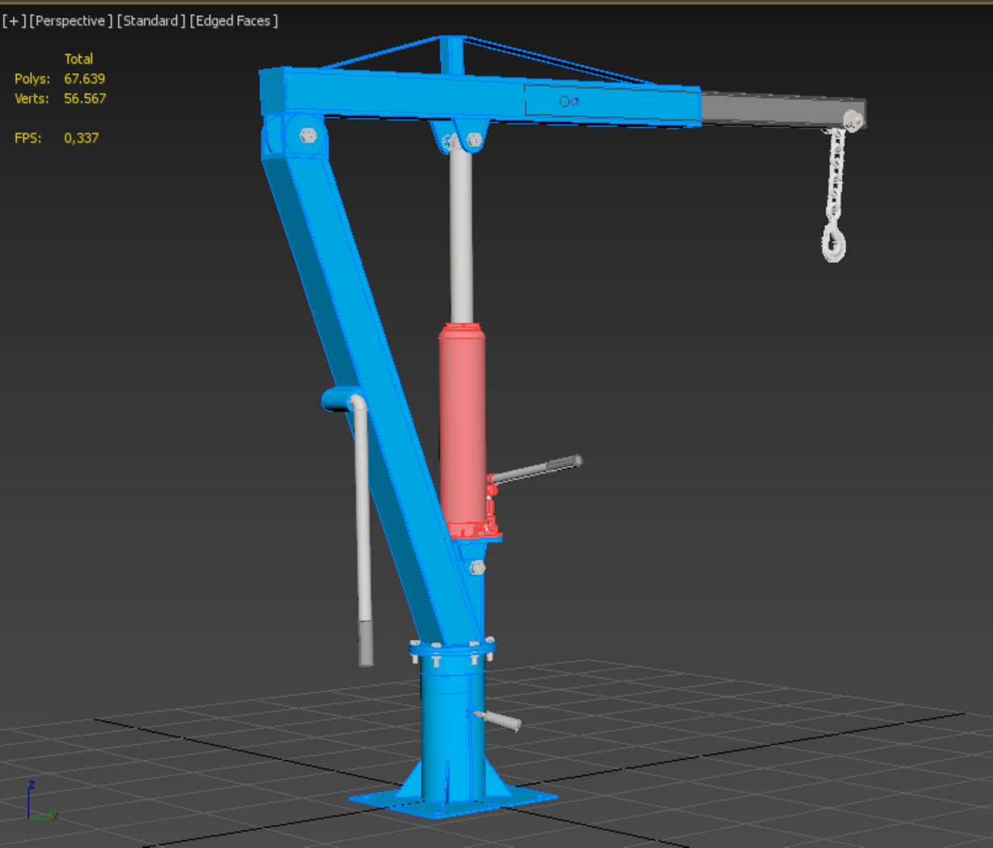Click the Polys count value 67.639
Screen dimensions: 993x848
coord(84,79)
